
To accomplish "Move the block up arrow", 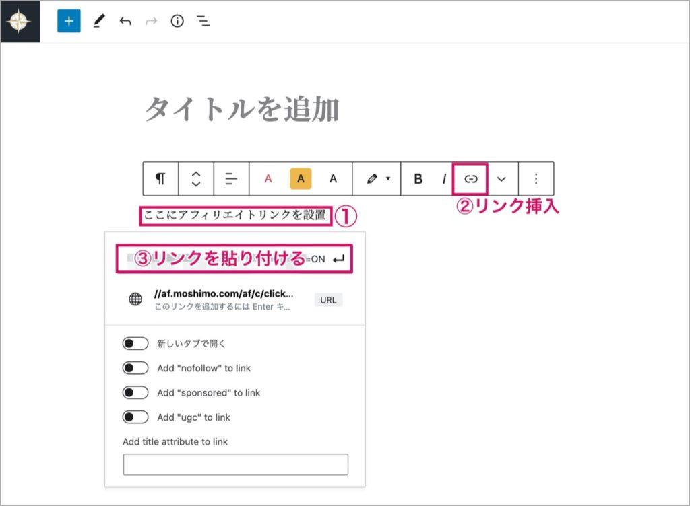I will 196,174.
